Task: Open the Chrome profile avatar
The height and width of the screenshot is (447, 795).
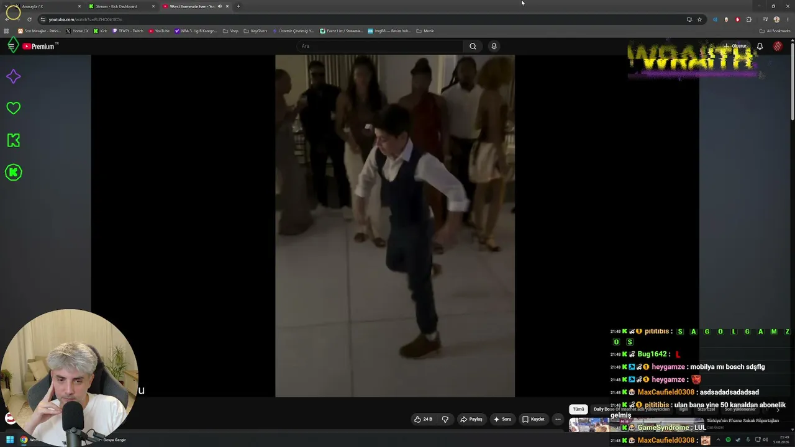Action: (776, 19)
